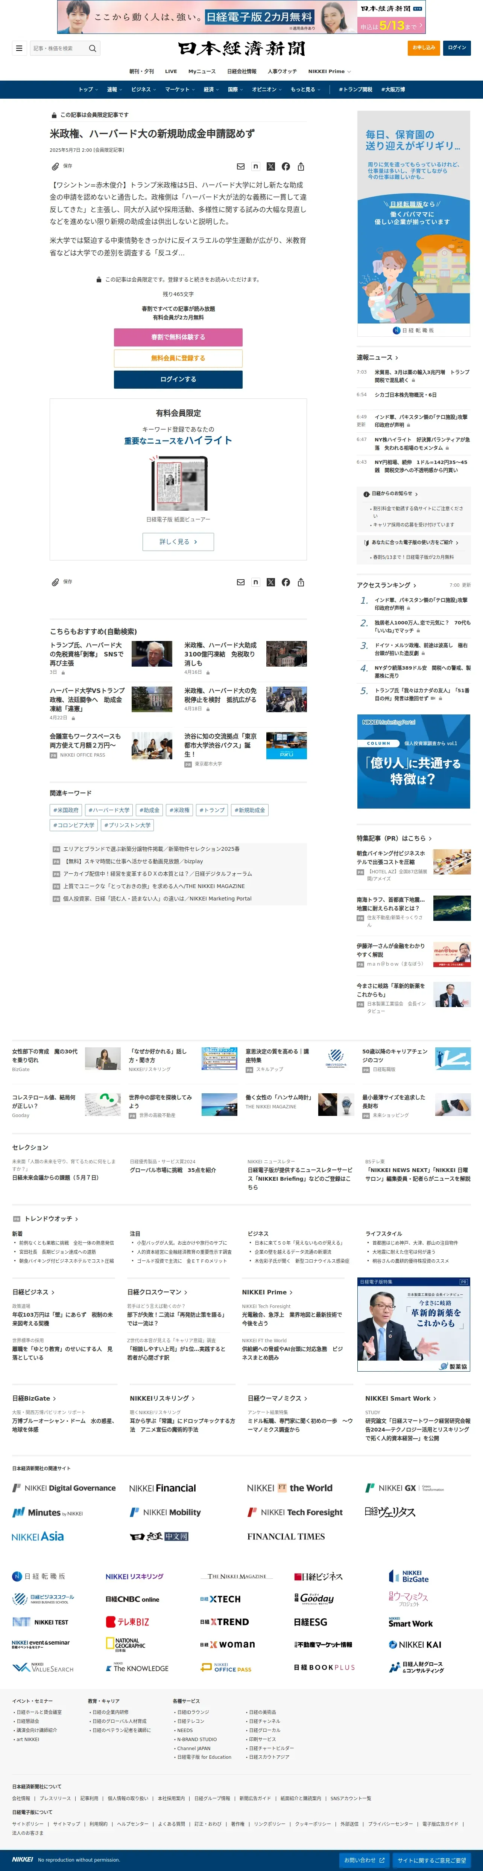Open the National Geographic logo link
Screen dimensions: 483x1871
[x=126, y=1644]
